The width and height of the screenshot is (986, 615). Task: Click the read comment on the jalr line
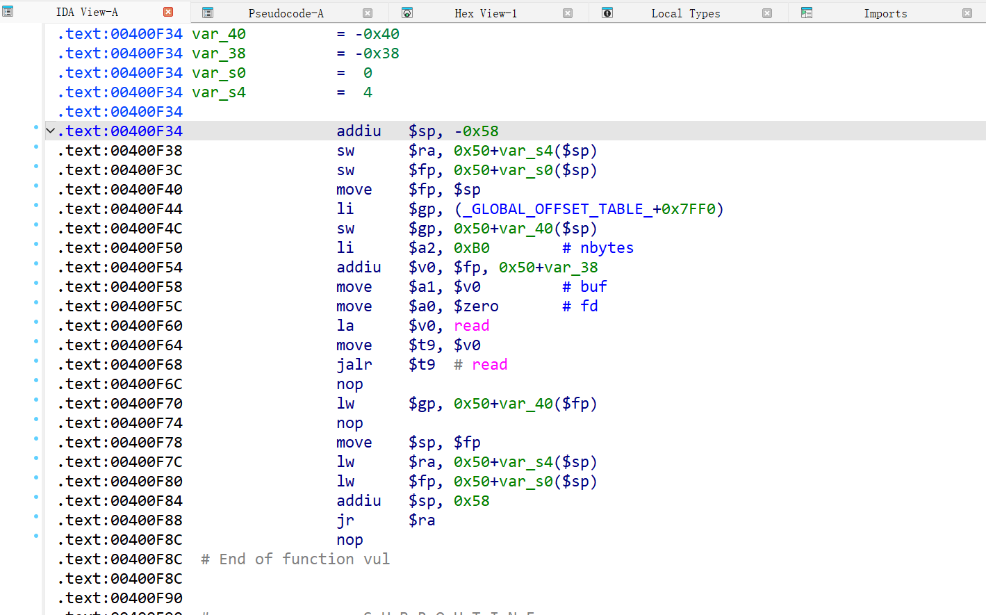click(x=490, y=365)
